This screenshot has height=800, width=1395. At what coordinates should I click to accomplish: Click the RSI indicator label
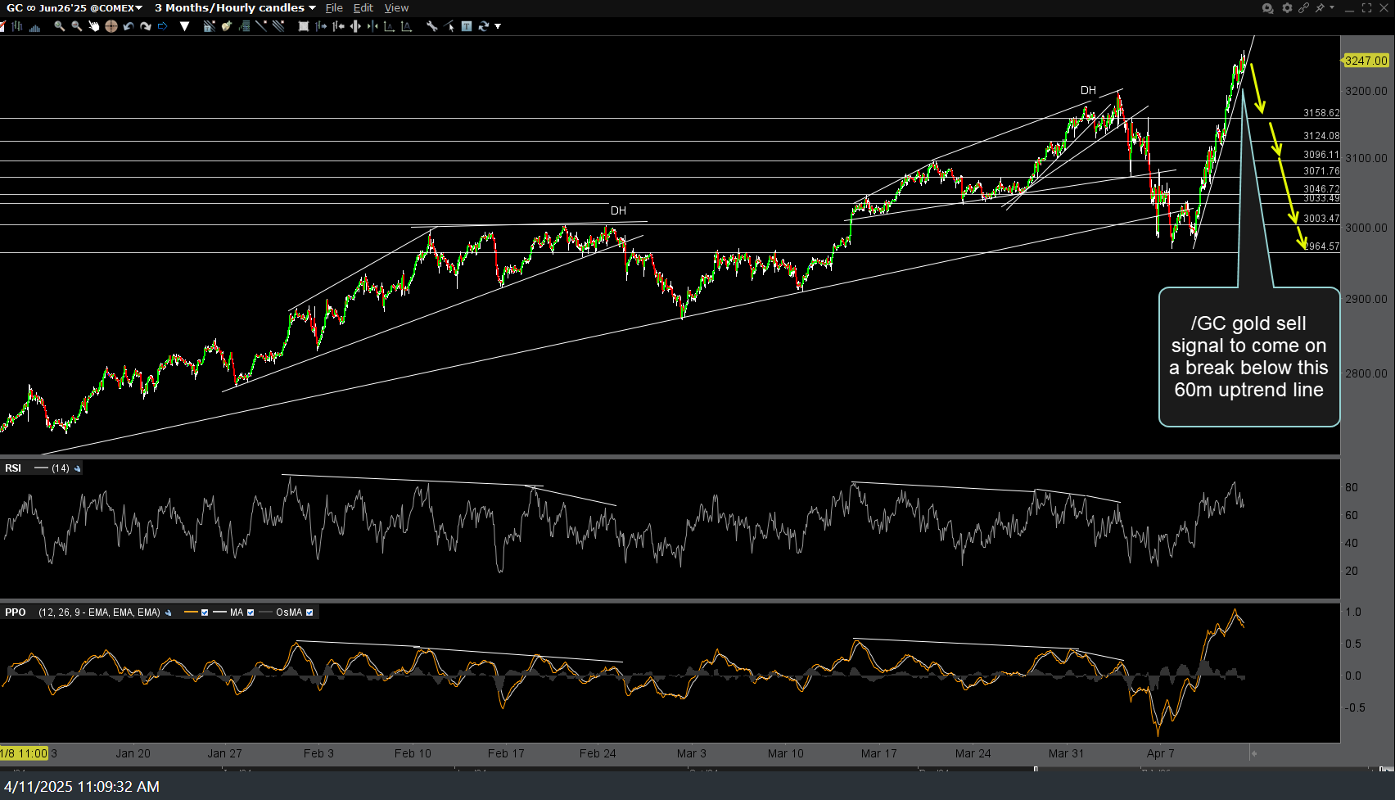click(x=13, y=468)
